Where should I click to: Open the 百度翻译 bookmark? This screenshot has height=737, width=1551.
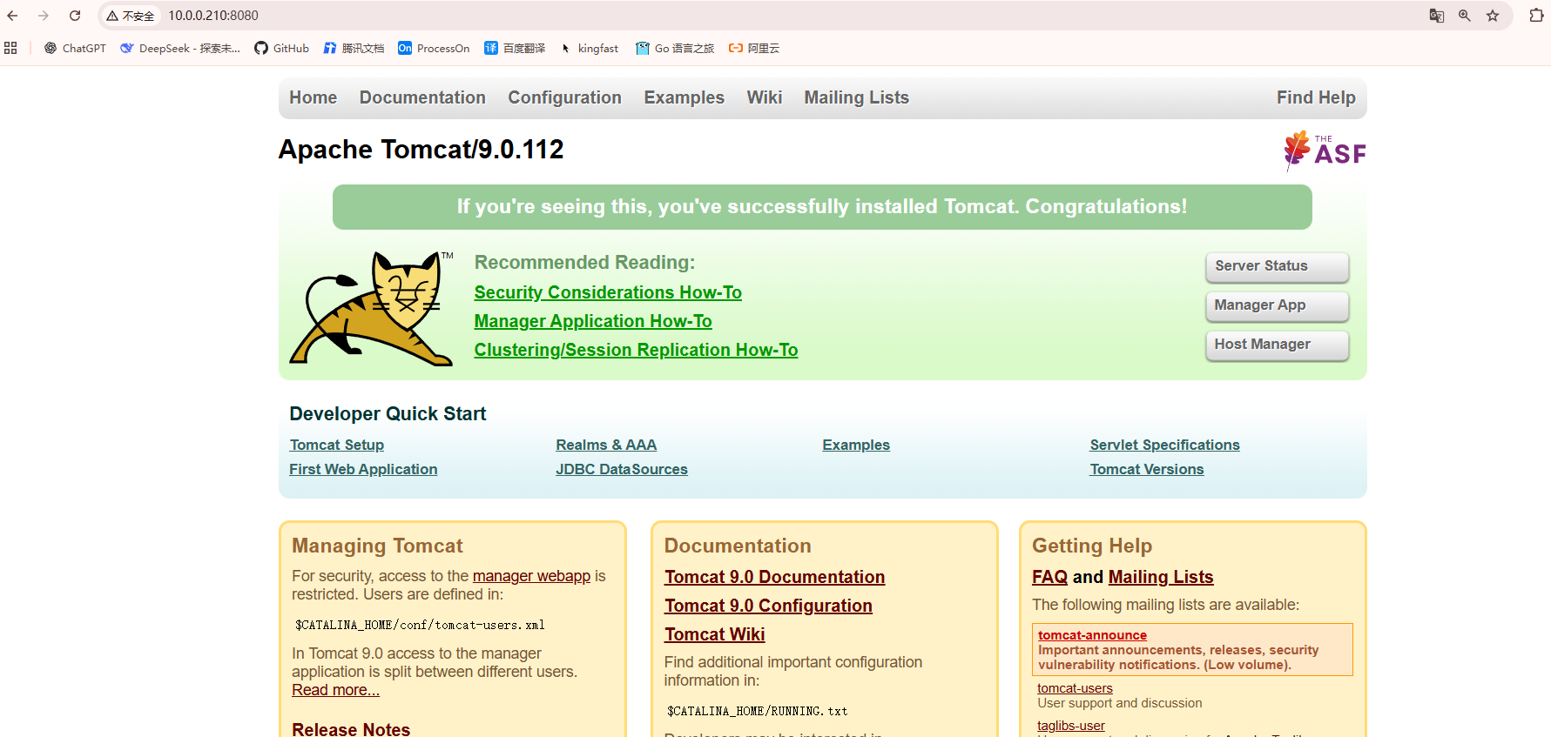[x=515, y=49]
